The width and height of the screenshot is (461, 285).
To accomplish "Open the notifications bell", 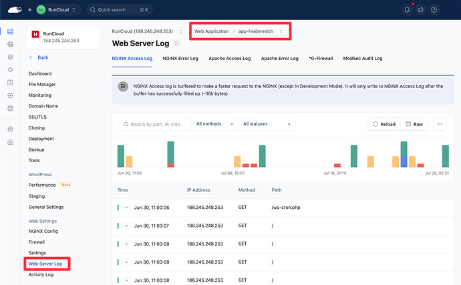I will click(407, 10).
